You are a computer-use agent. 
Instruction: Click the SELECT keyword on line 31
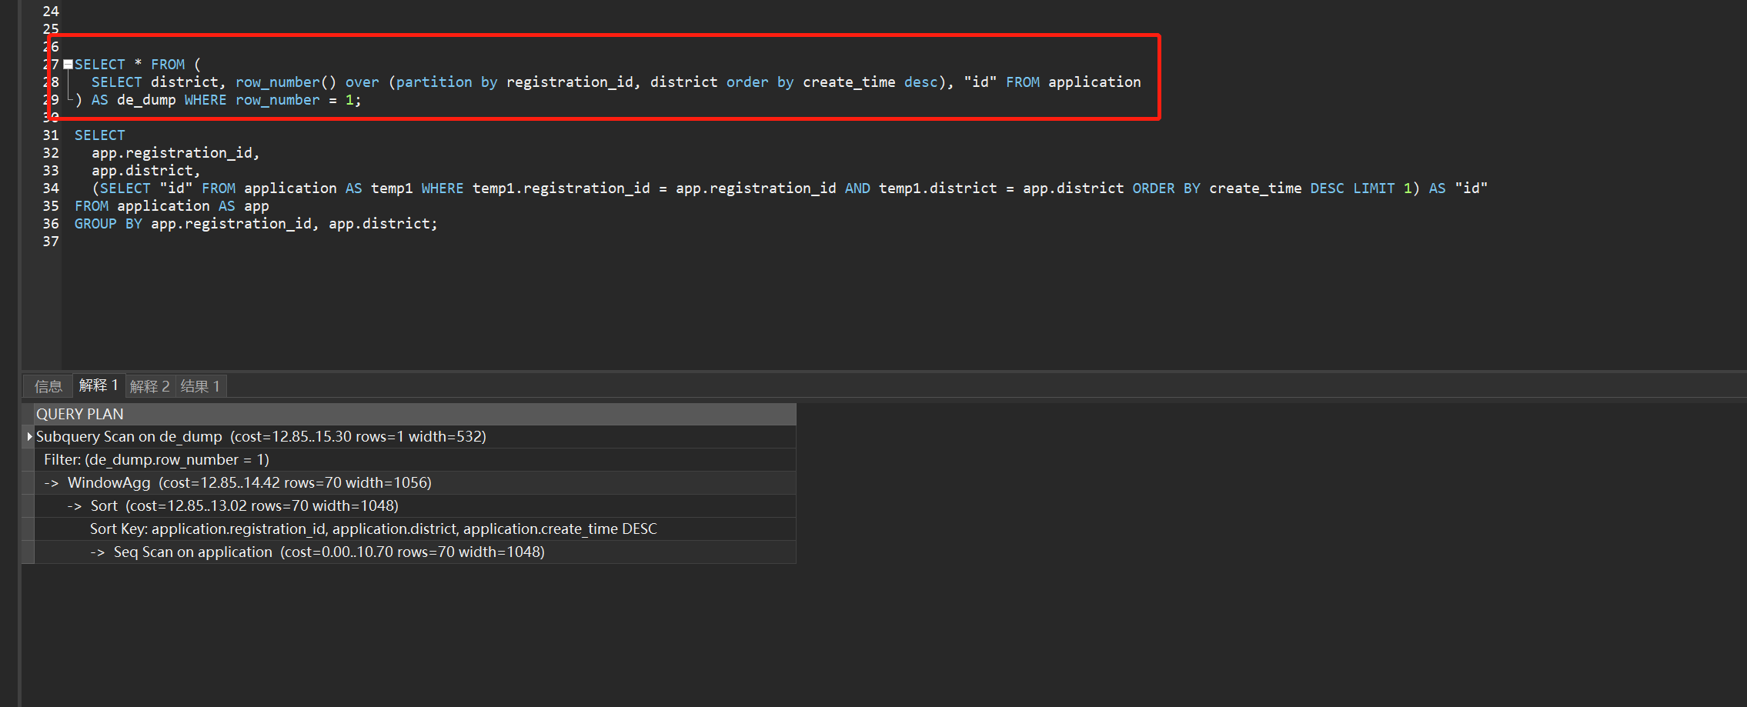pyautogui.click(x=99, y=135)
